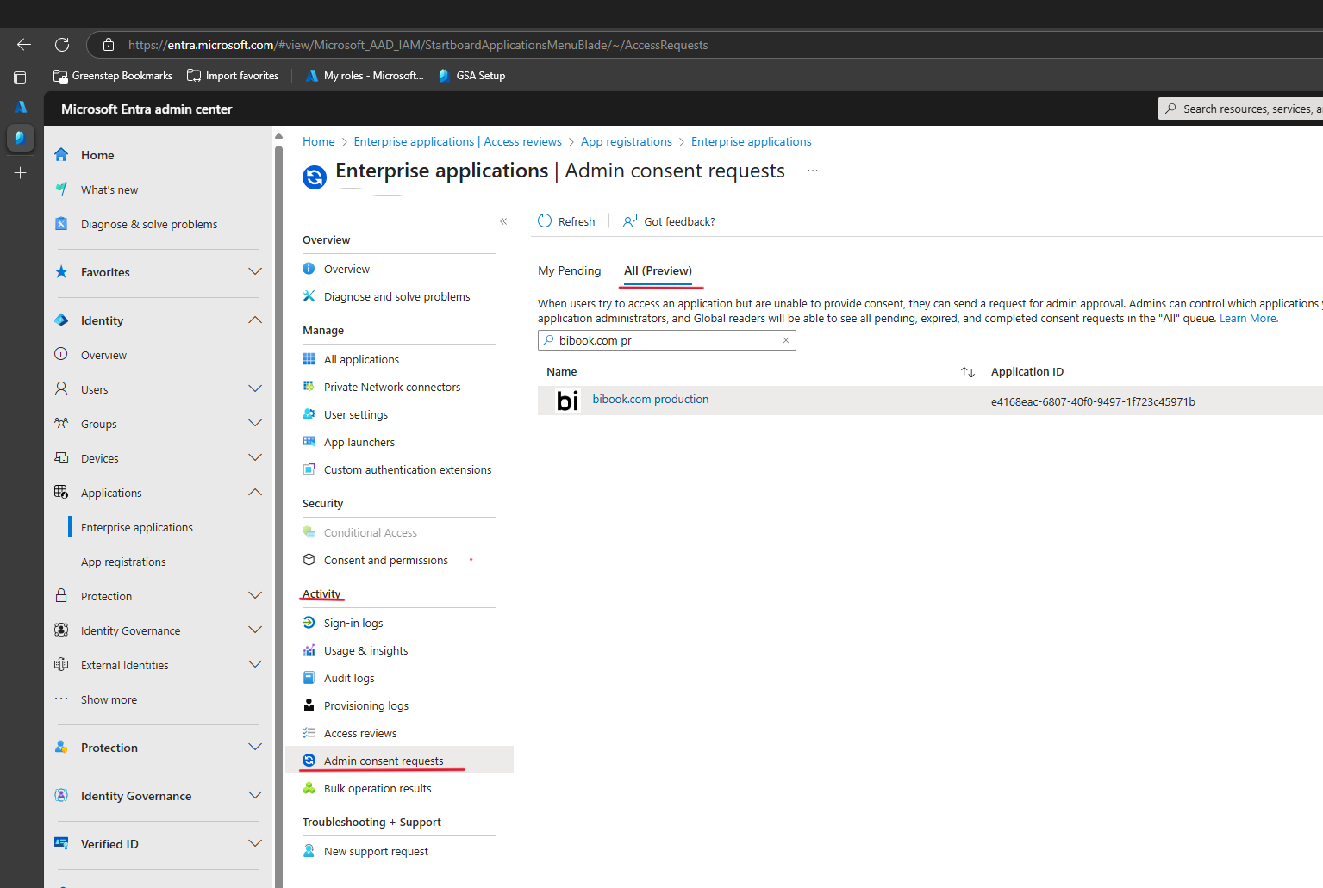The height and width of the screenshot is (888, 1323).
Task: Click the What's new icon
Action: 61,189
